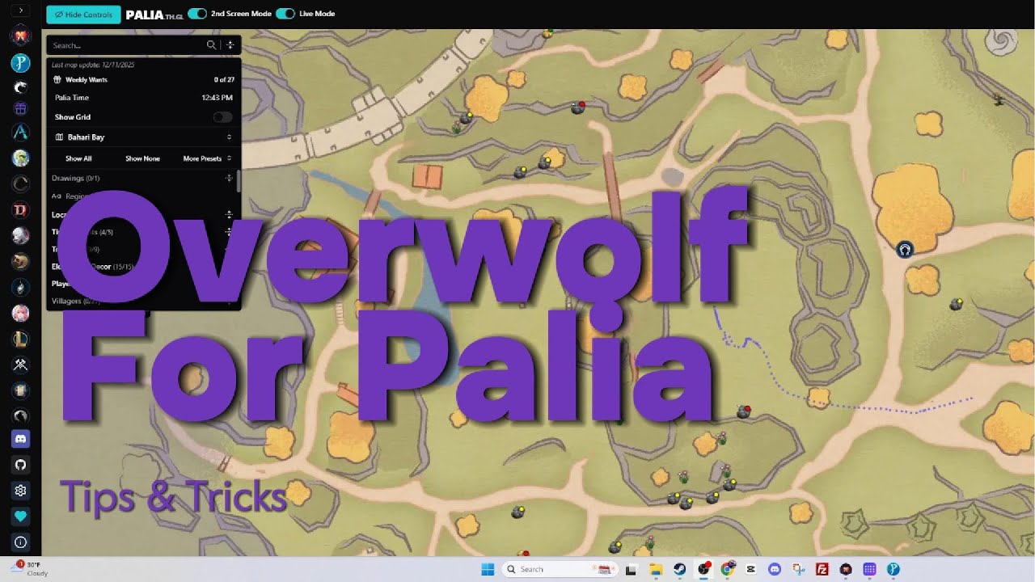This screenshot has height=582, width=1035.
Task: Click the Palia Time 12:43 PM value
Action: 217,98
